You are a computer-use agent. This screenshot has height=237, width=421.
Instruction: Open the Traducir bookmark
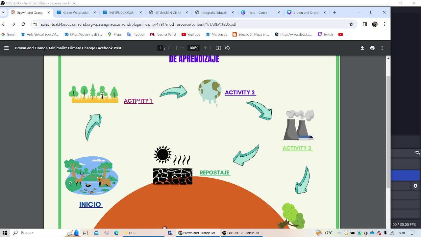click(136, 34)
